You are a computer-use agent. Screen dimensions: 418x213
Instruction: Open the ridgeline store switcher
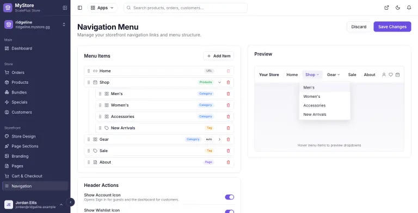pyautogui.click(x=35, y=24)
